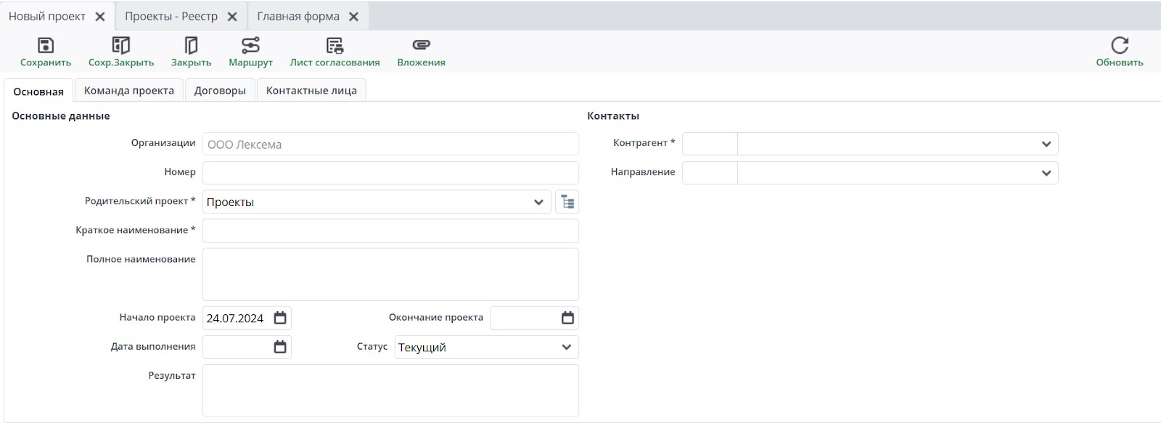This screenshot has width=1161, height=423.
Task: Open Лист согласования approval sheet
Action: (335, 46)
